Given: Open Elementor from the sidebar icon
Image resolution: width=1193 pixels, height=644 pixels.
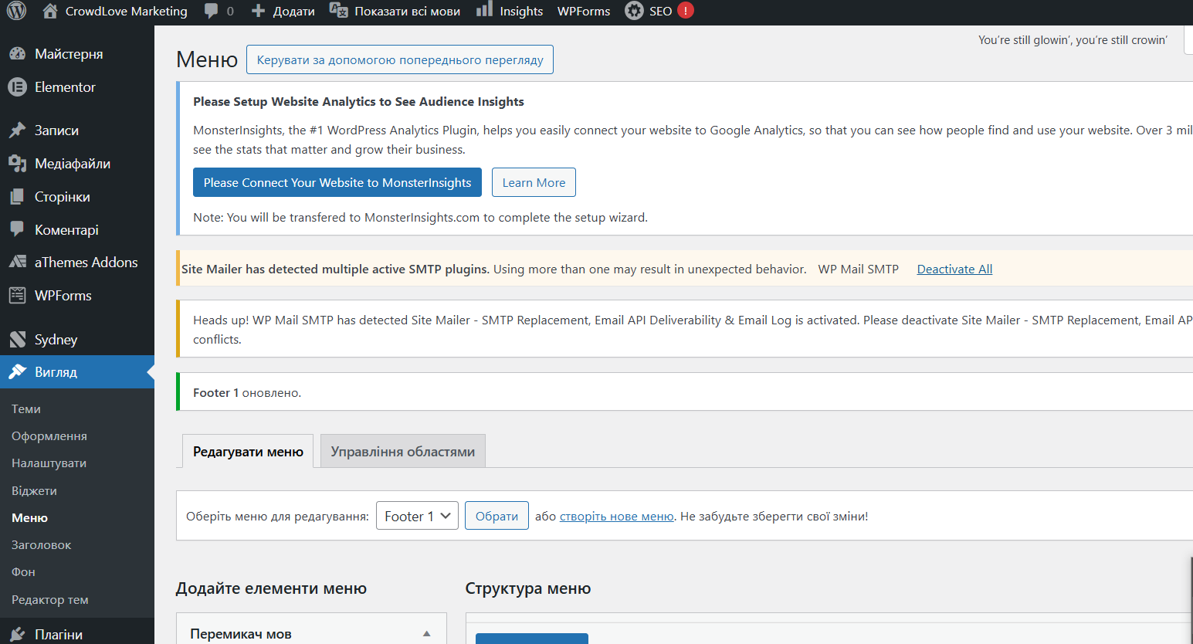Looking at the screenshot, I should 17,87.
